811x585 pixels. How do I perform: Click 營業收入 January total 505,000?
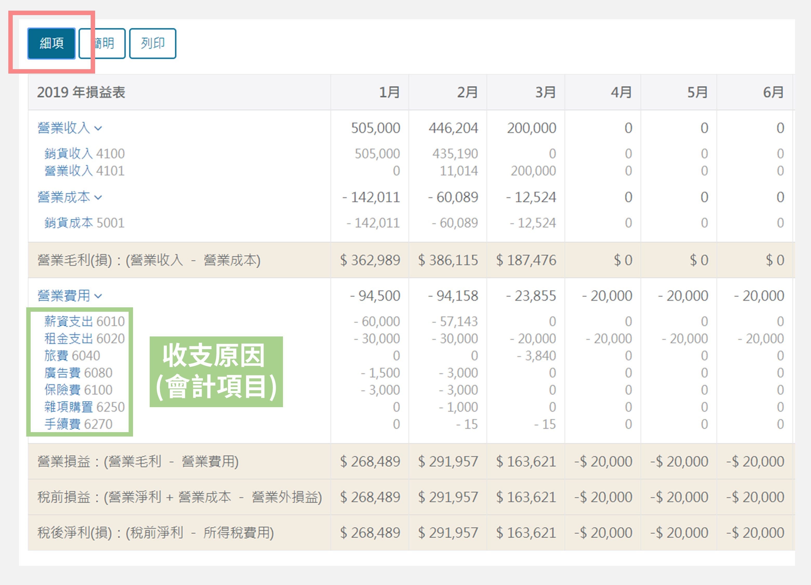(375, 128)
